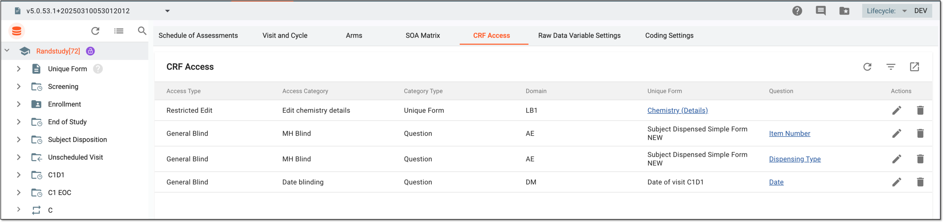Open the starred folder icon
Viewport: 943px width, 222px height.
[x=844, y=11]
